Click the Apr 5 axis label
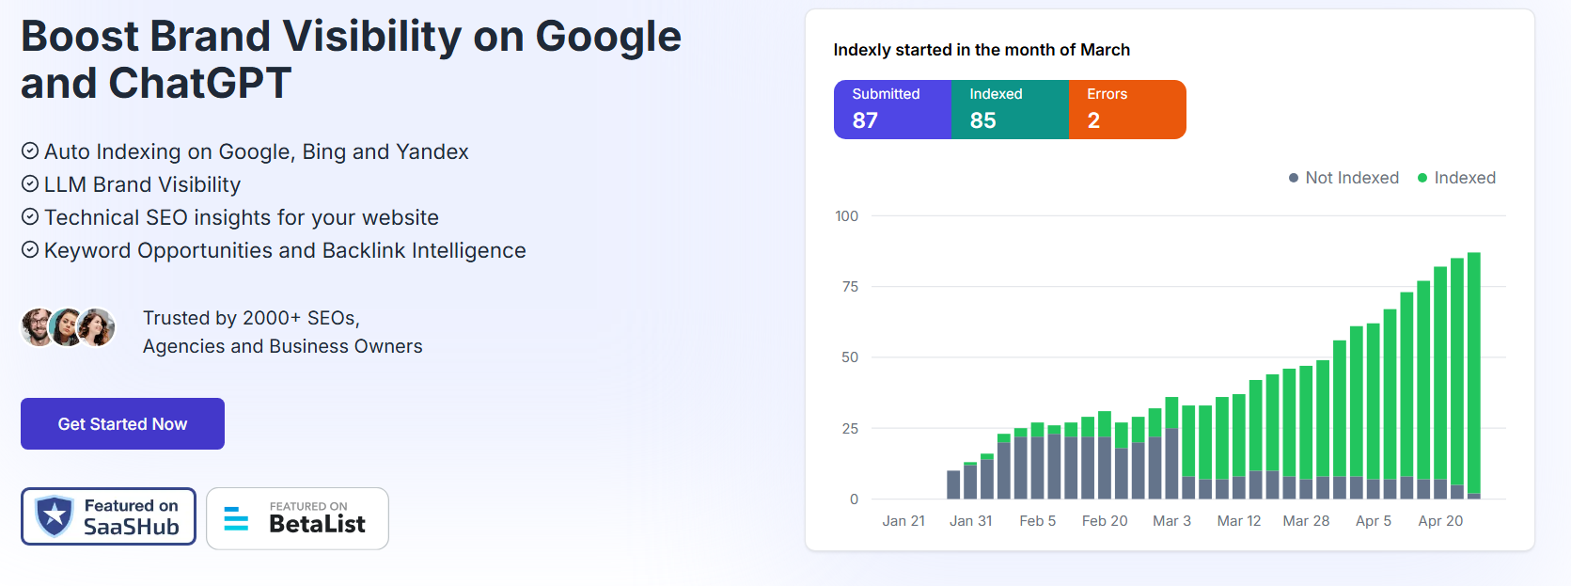The image size is (1571, 586). (x=1374, y=520)
